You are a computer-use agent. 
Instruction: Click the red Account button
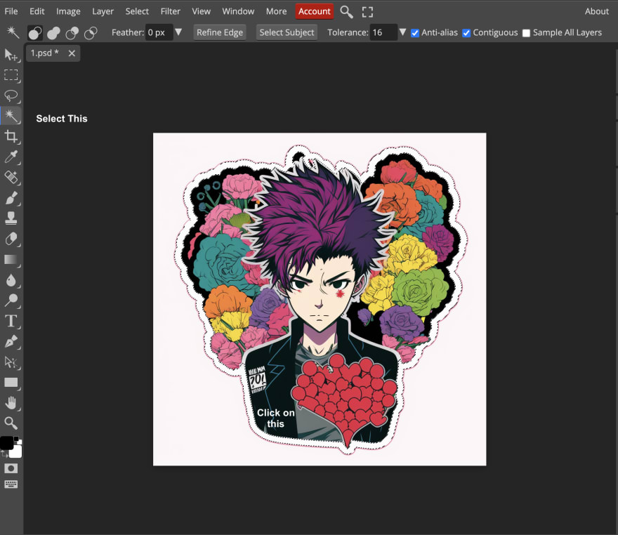click(314, 11)
